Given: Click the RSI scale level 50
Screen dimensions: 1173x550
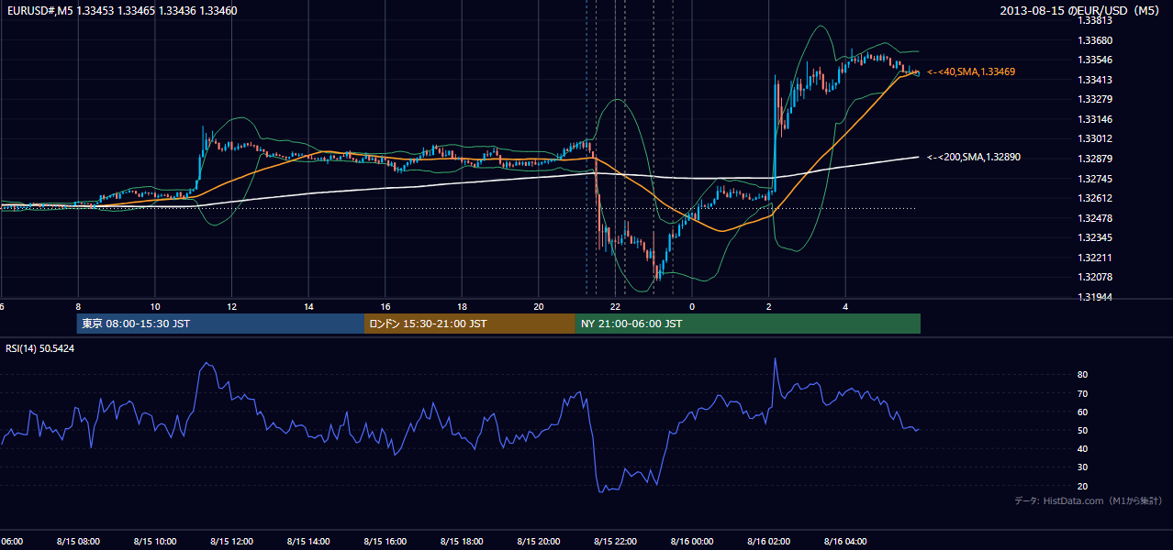Looking at the screenshot, I should point(1083,430).
